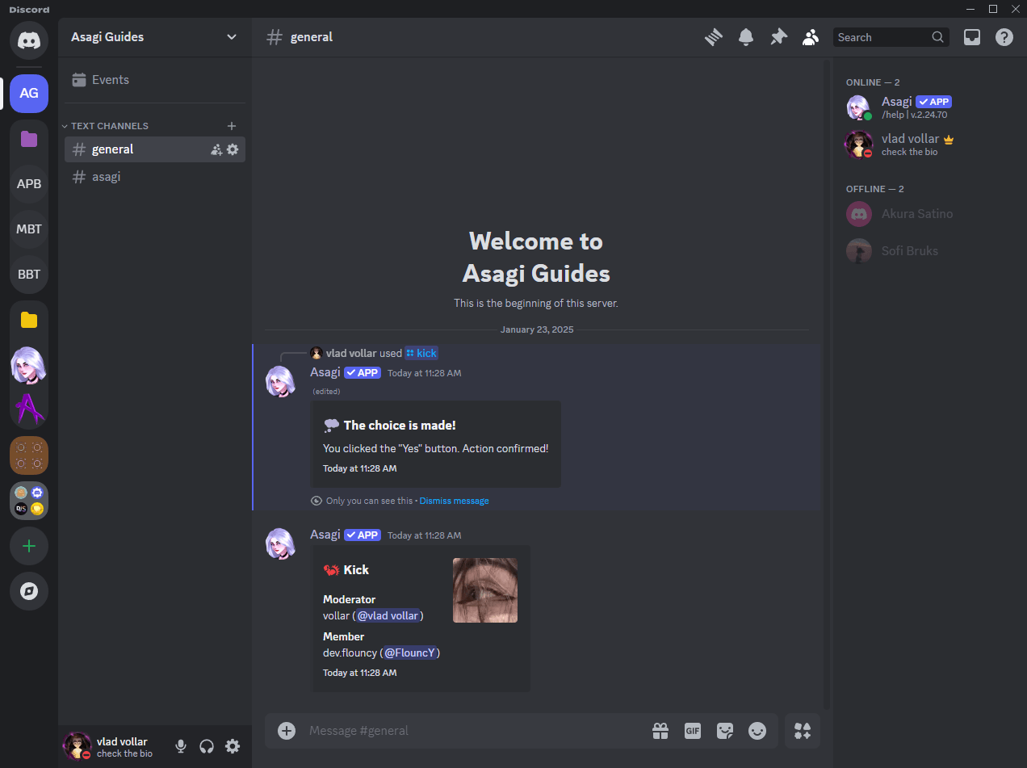1027x768 pixels.
Task: Click the attach plus button in message bar
Action: [x=287, y=731]
